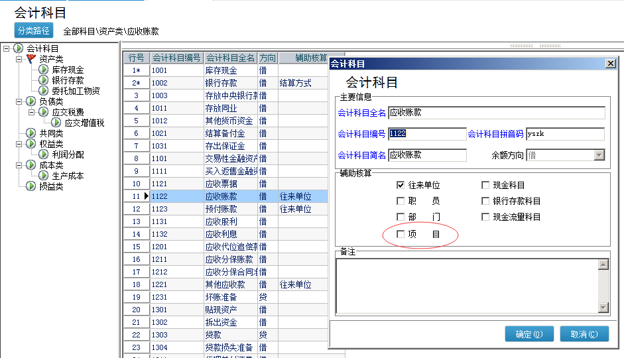The width and height of the screenshot is (624, 358).
Task: Open the 余额方向 dropdown
Action: tap(599, 155)
